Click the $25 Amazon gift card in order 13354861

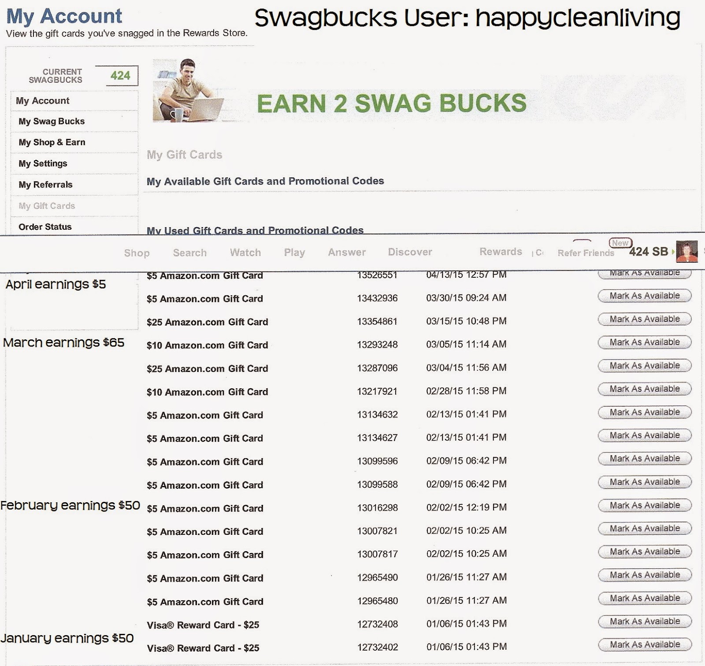point(207,322)
